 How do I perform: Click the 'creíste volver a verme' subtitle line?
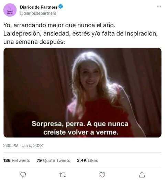click(81, 132)
